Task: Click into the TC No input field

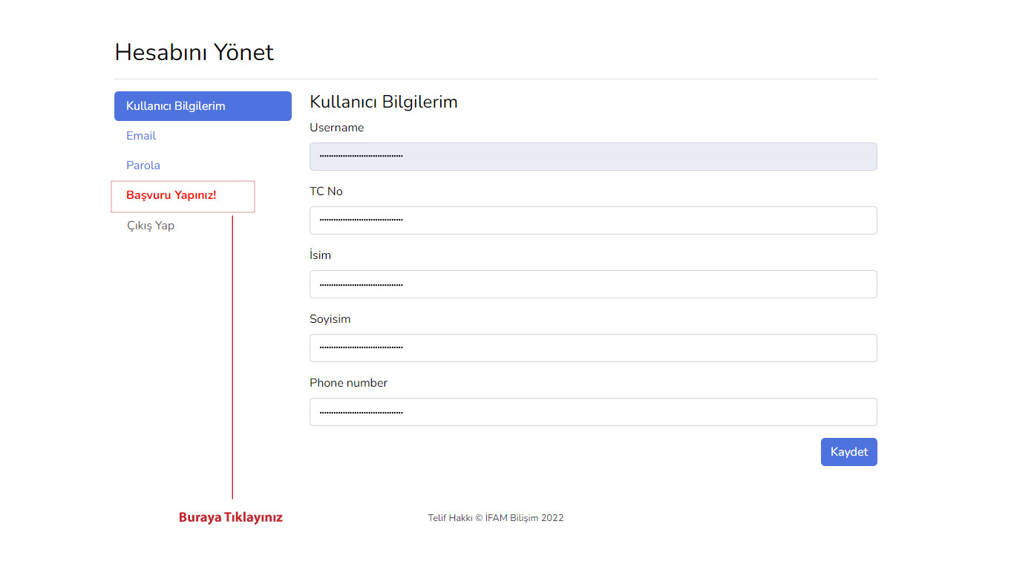Action: click(593, 220)
